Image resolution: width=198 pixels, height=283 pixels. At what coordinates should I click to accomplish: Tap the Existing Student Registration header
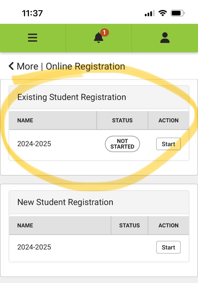click(72, 97)
